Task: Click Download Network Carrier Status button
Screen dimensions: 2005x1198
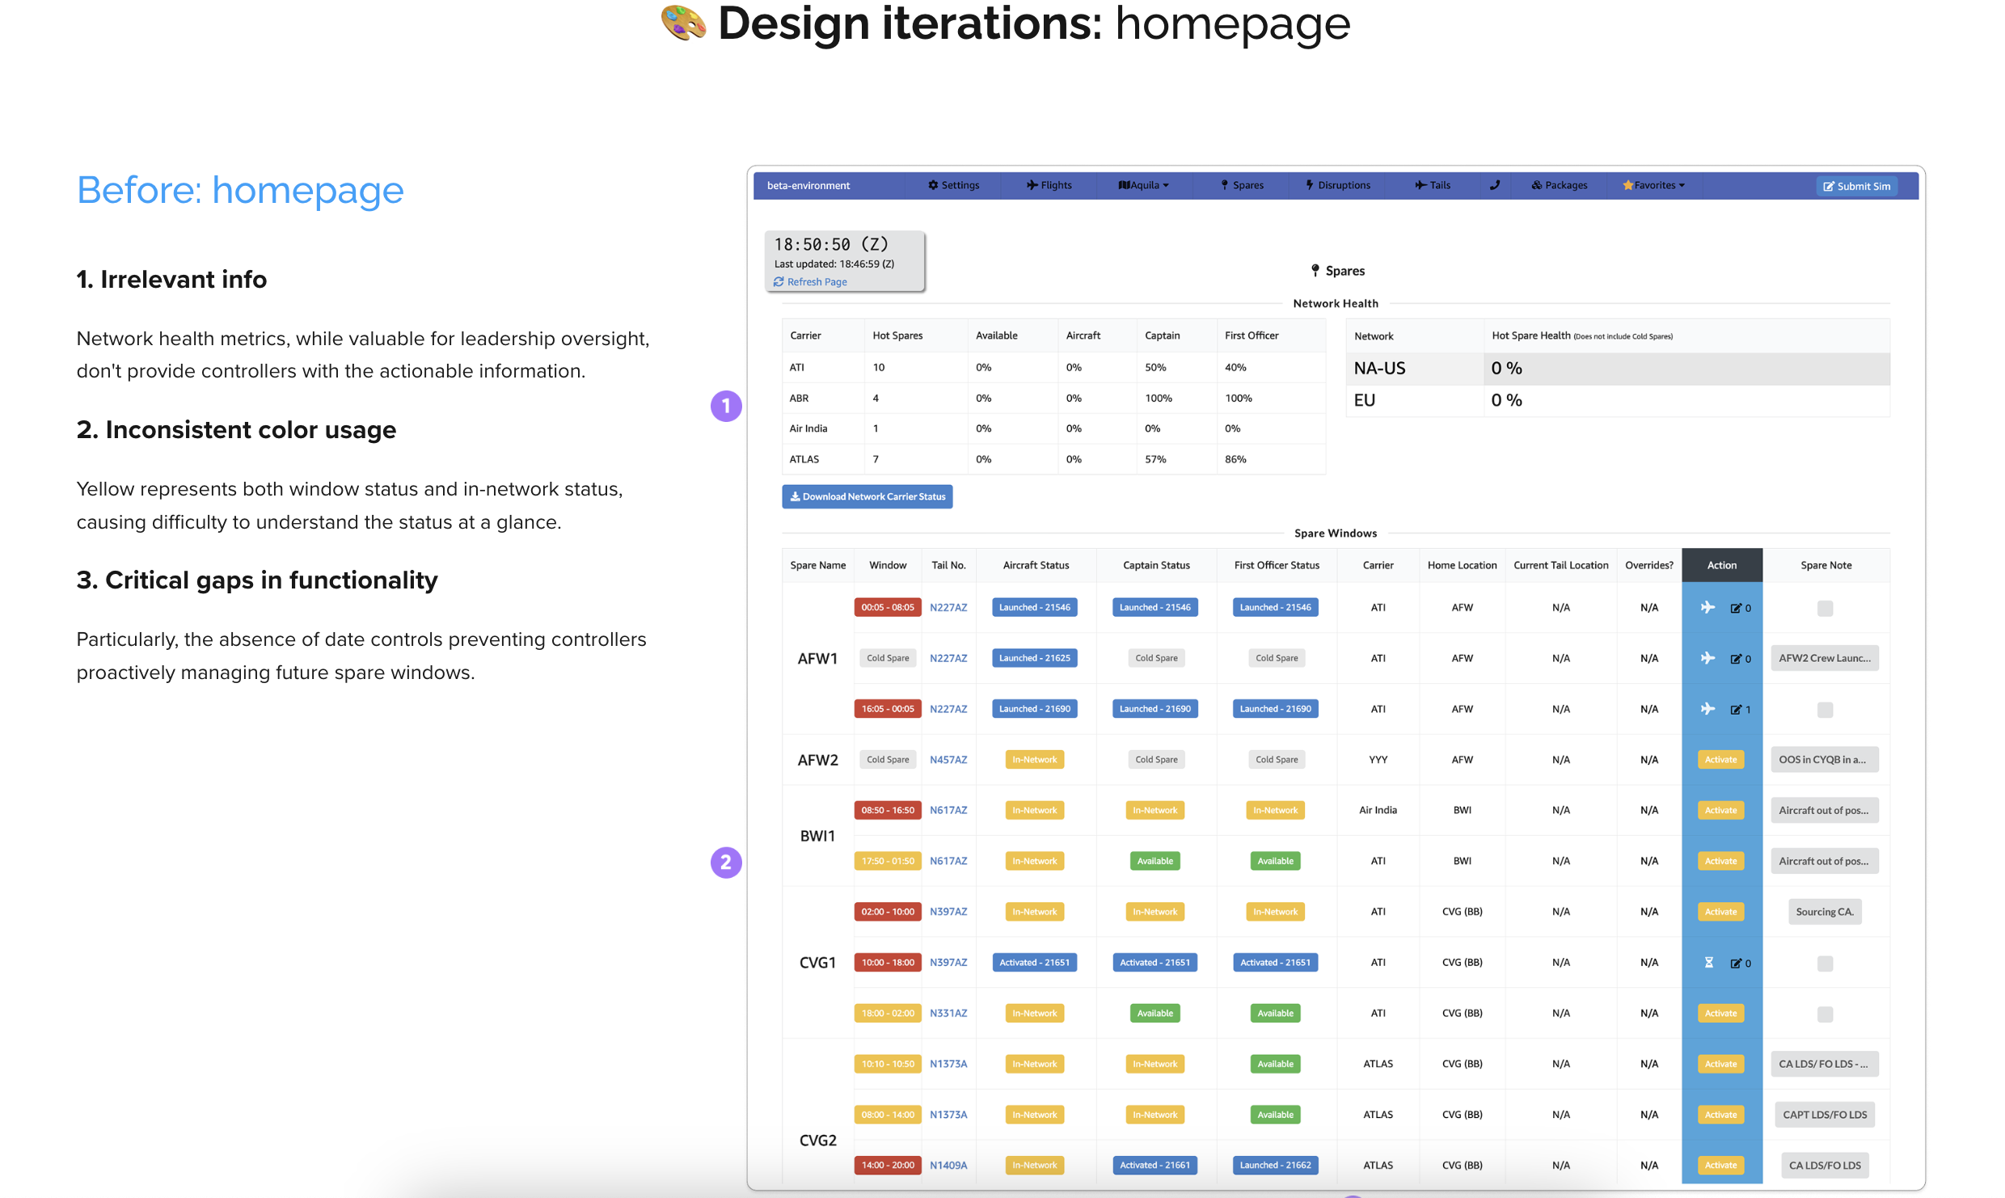Action: pos(867,496)
